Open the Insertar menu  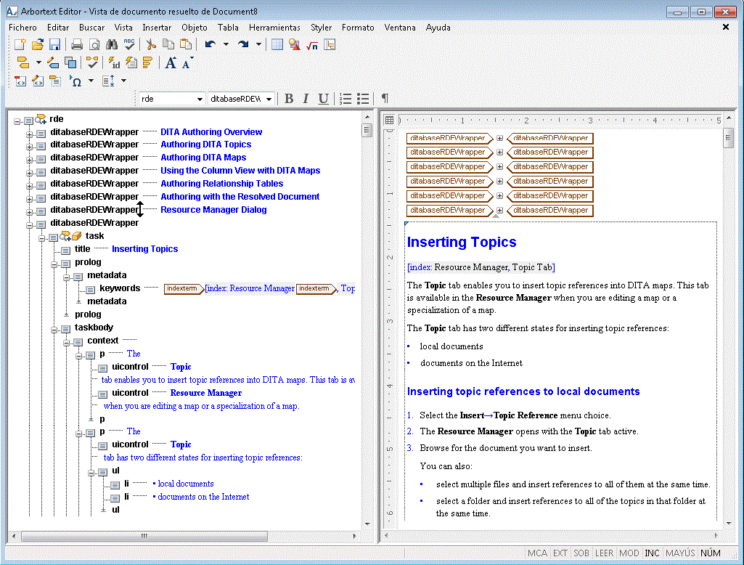(157, 28)
